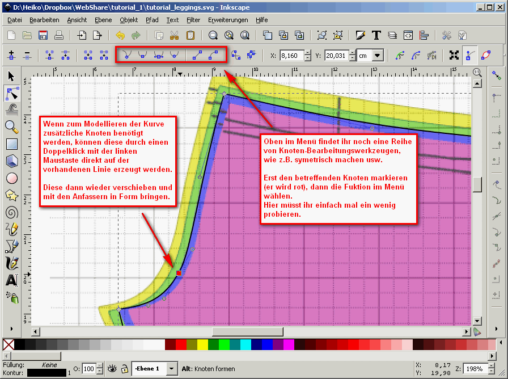
Task: Insert new nodes into selected segments
Action: (x=11, y=56)
